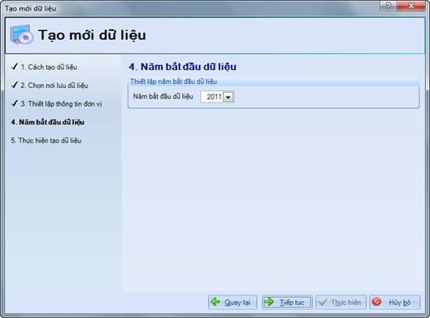Click checkmark beside Cách tạo dữ liệu
The image size is (430, 318).
pos(15,67)
